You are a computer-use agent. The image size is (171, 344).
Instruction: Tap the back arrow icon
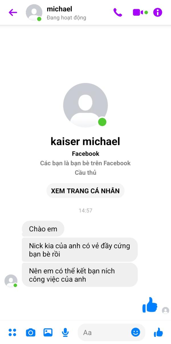(13, 13)
